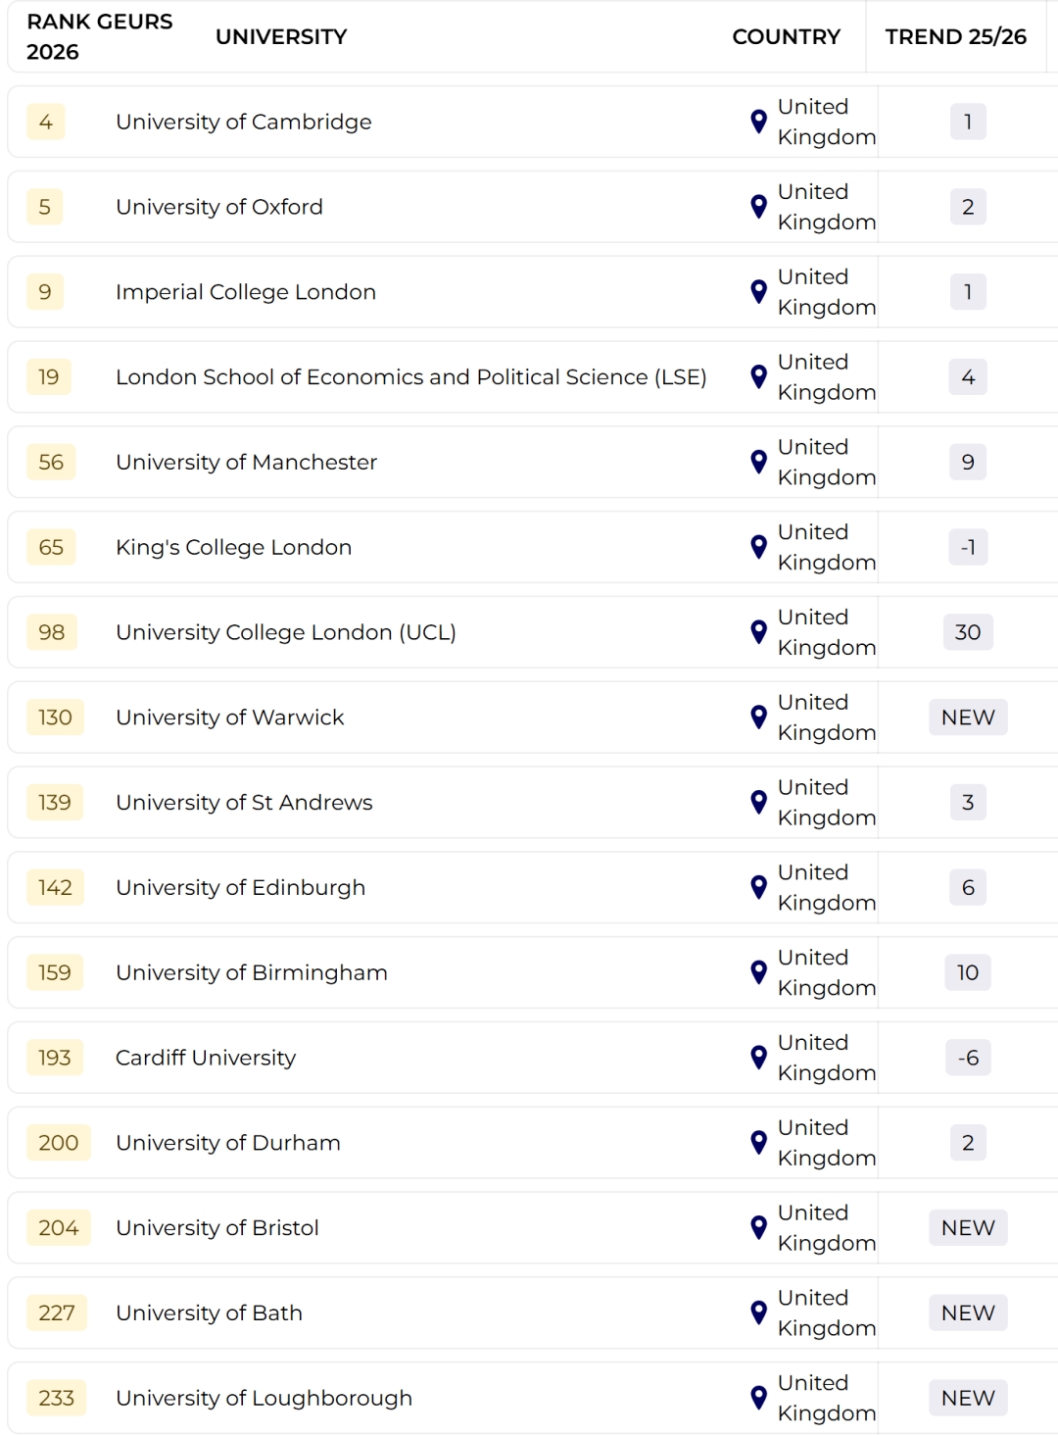Click the location pin in the LSE row

tap(758, 377)
